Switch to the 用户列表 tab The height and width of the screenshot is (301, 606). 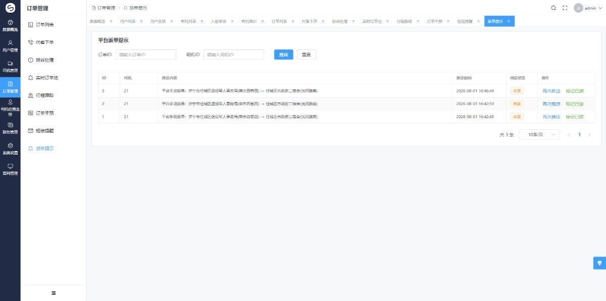pos(127,21)
